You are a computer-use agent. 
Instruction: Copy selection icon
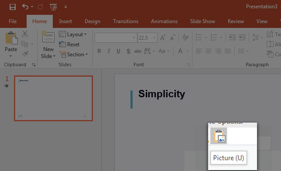tap(24, 44)
